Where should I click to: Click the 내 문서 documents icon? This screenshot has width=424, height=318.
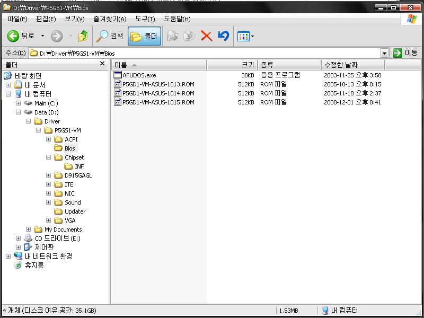[x=18, y=85]
